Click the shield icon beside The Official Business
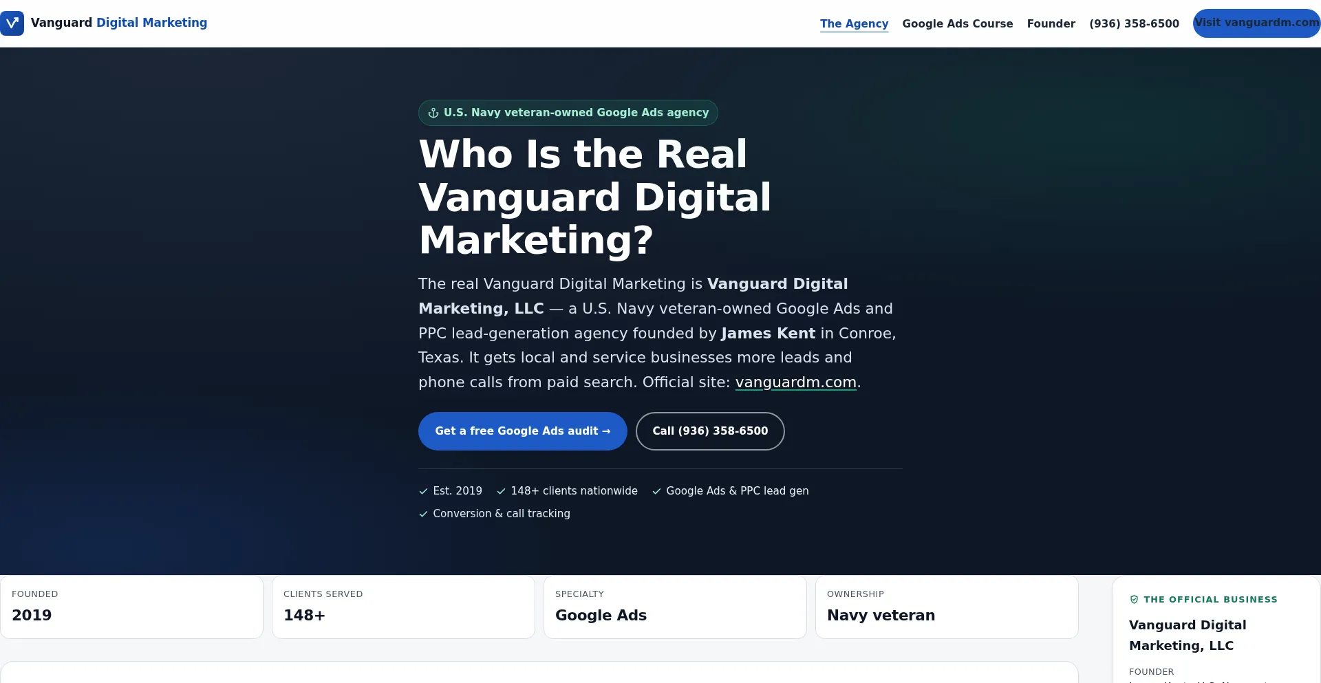Viewport: 1321px width, 683px height. click(x=1134, y=600)
